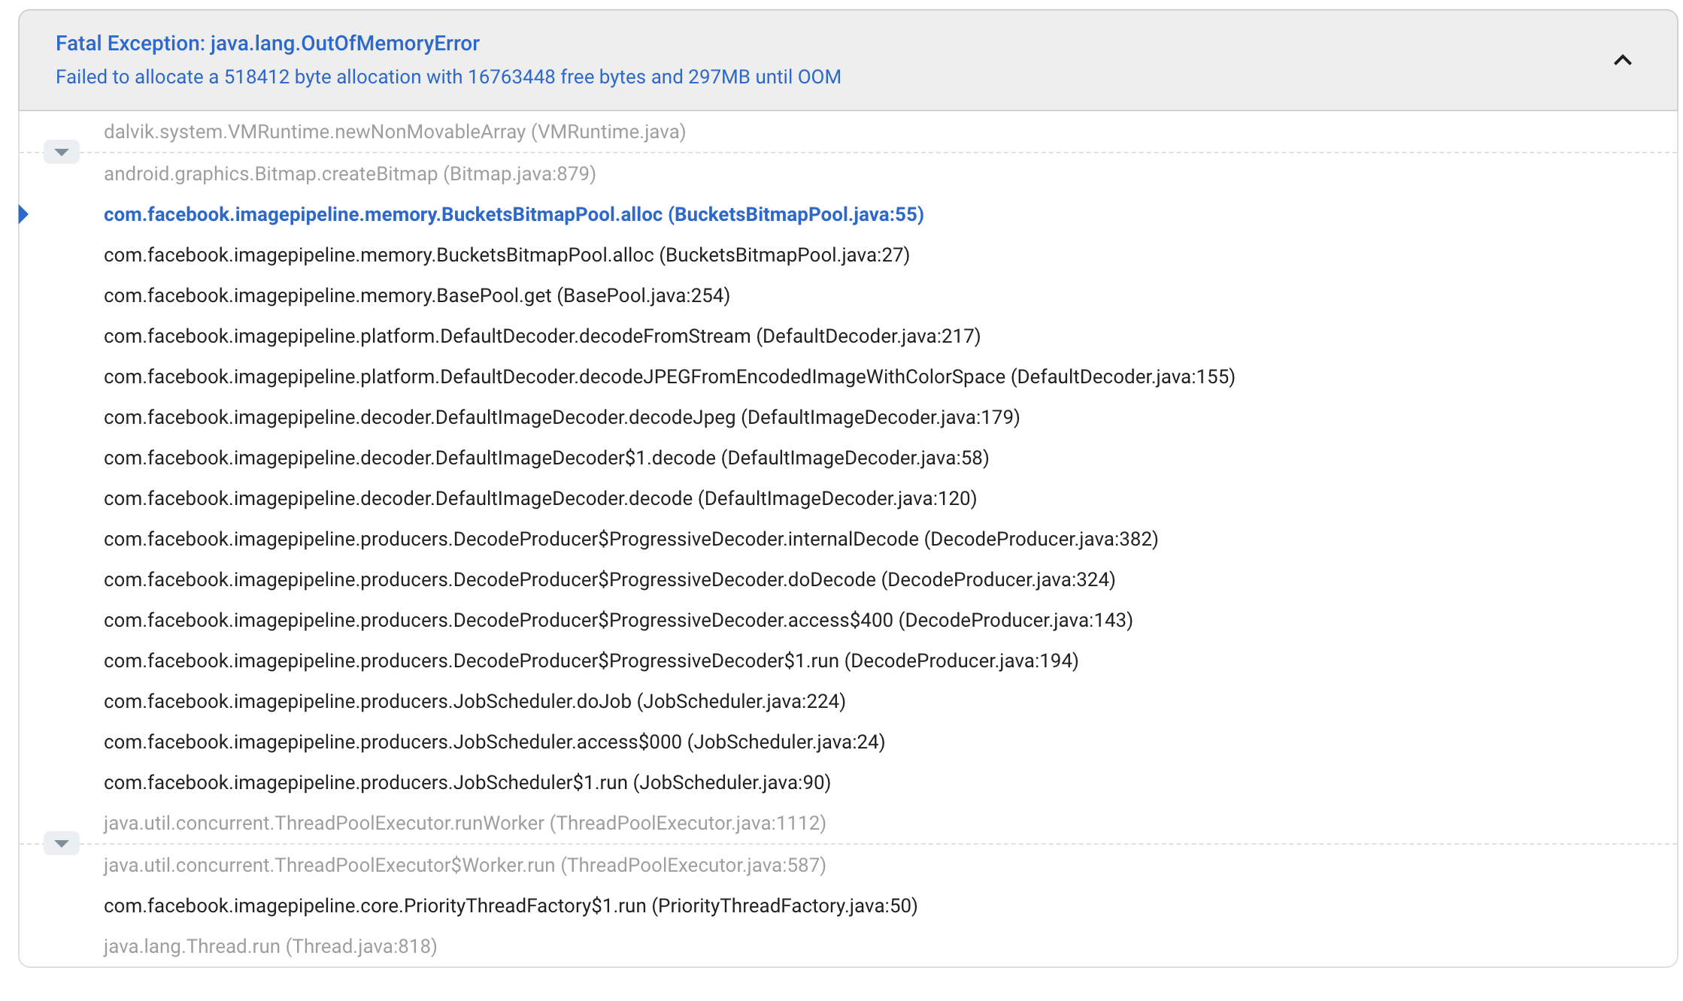Image resolution: width=1683 pixels, height=1001 pixels.
Task: Click the BasePool.get stack frame
Action: [x=416, y=295]
